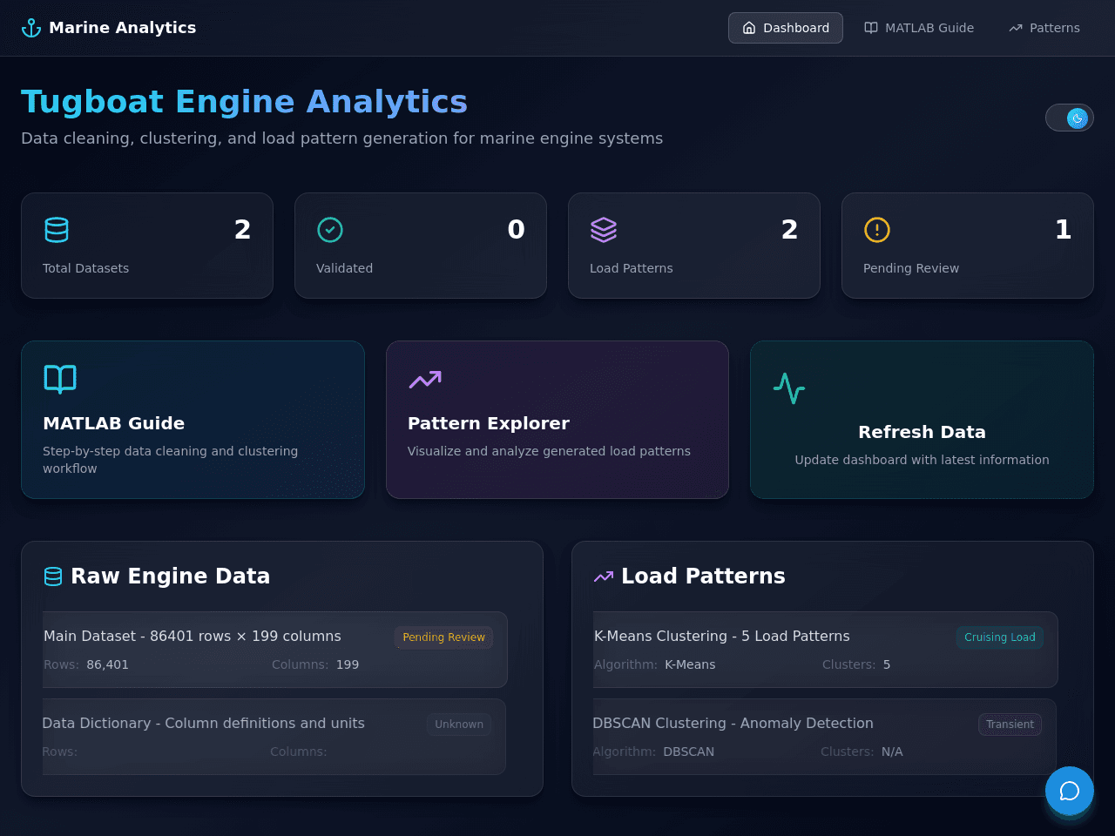Viewport: 1115px width, 836px height.
Task: Click the Pending Review alert icon
Action: pyautogui.click(x=877, y=230)
